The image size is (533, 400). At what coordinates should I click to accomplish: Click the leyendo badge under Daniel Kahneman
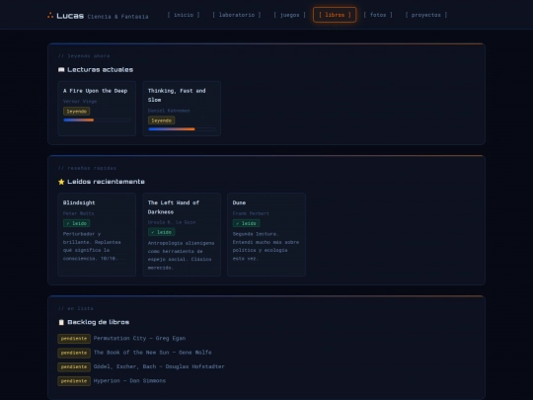[x=162, y=120]
